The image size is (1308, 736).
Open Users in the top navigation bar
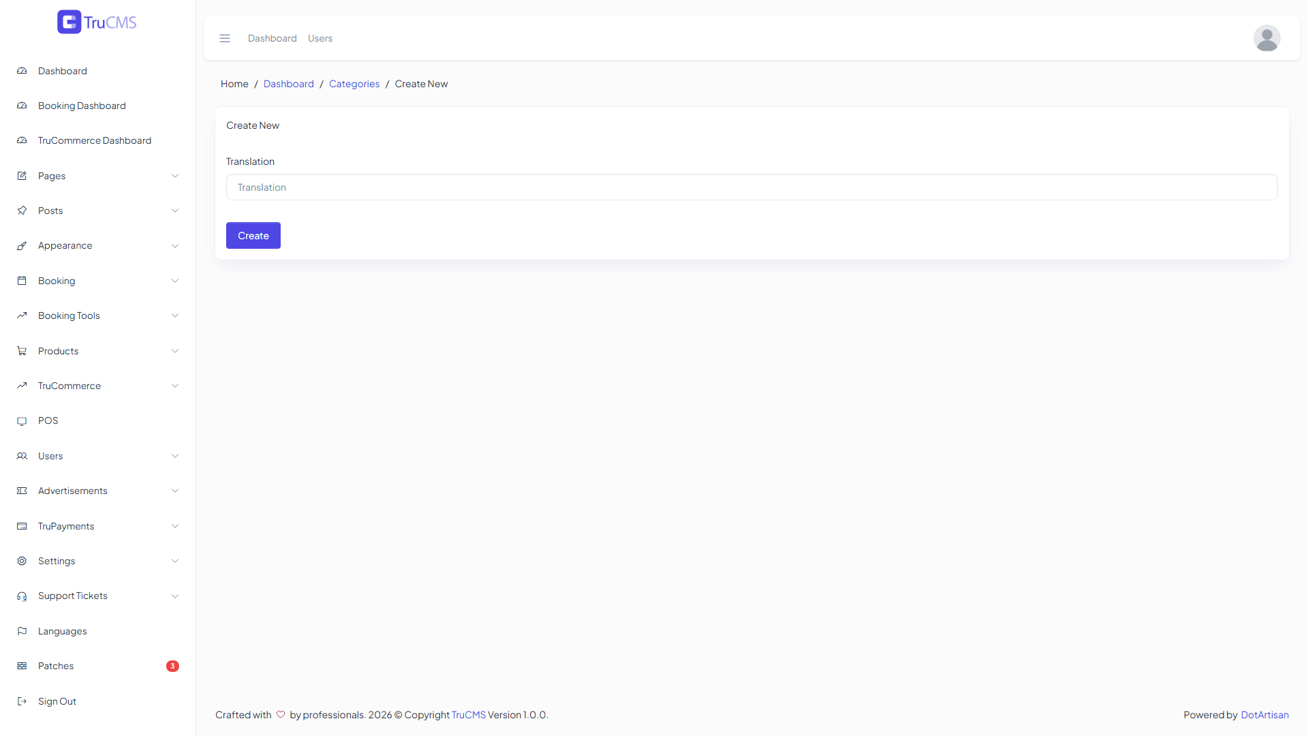320,38
